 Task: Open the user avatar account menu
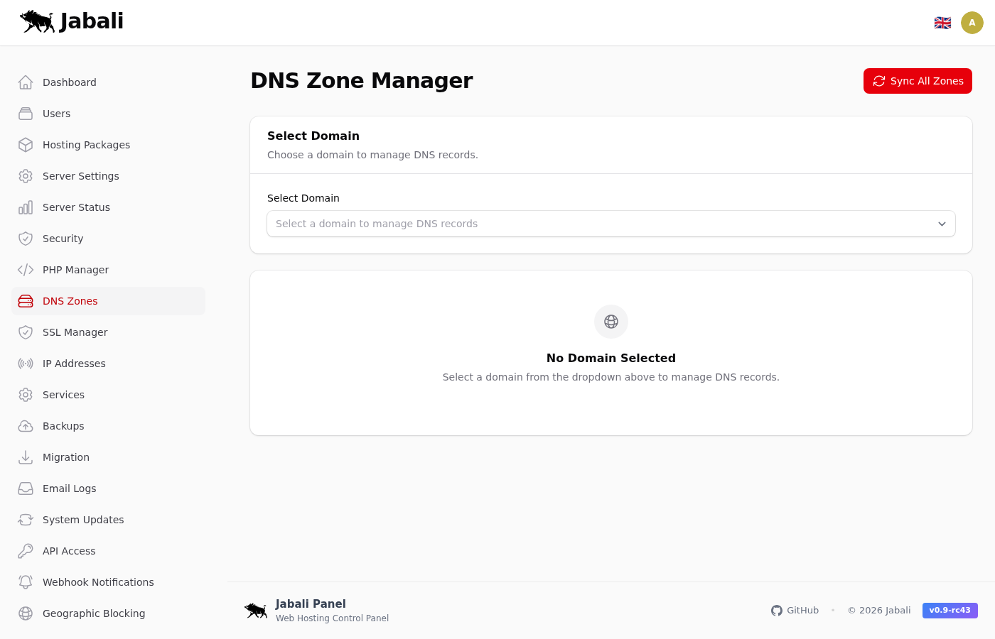[x=972, y=23]
